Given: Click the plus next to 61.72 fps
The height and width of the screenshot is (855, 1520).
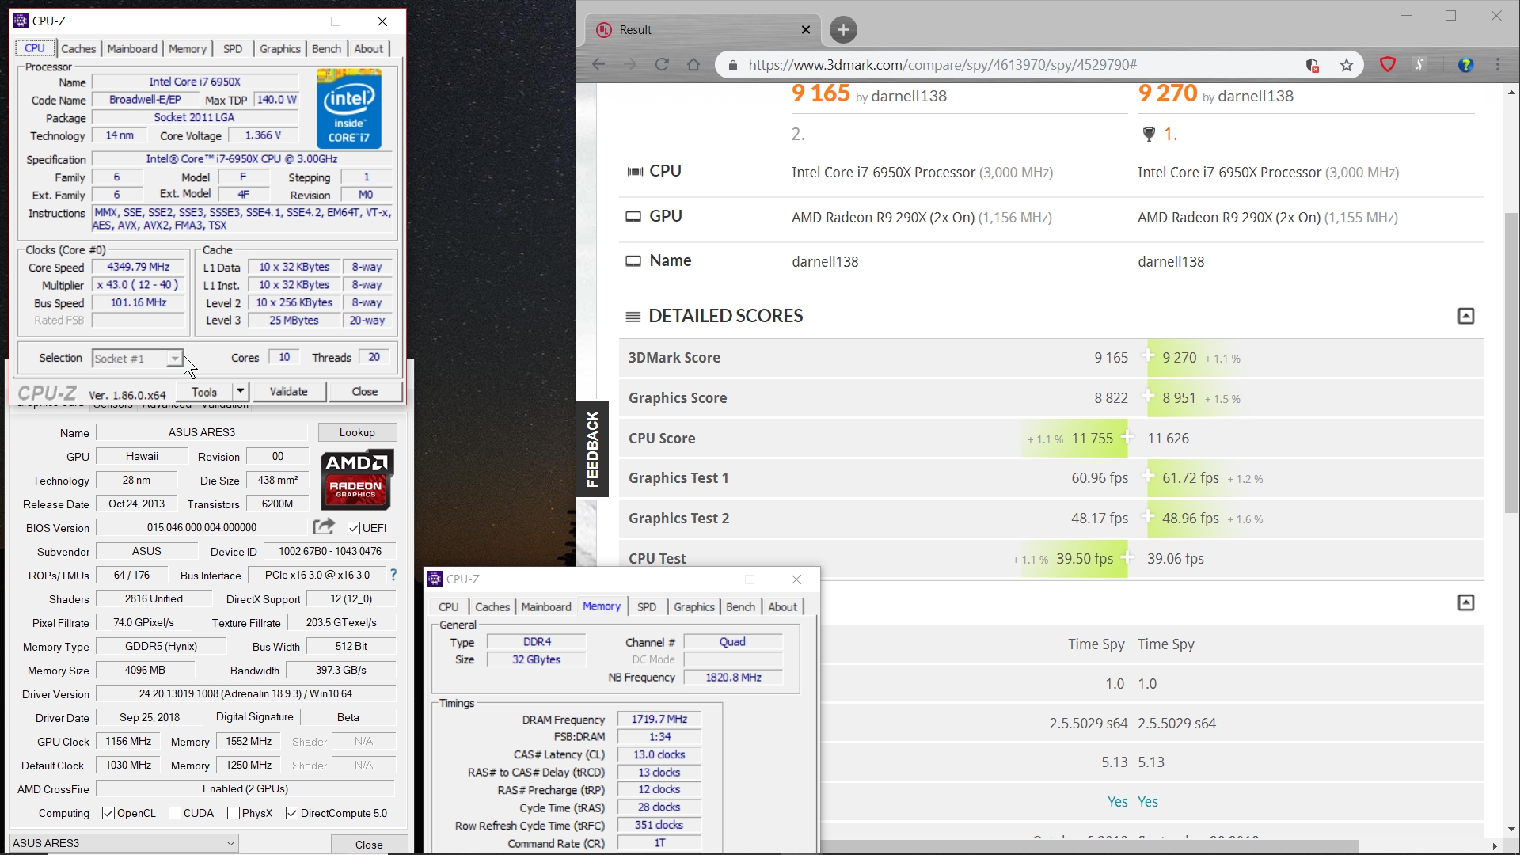Looking at the screenshot, I should pos(1147,476).
